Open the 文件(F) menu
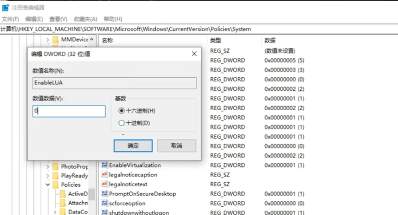398x215 pixels. (x=10, y=19)
